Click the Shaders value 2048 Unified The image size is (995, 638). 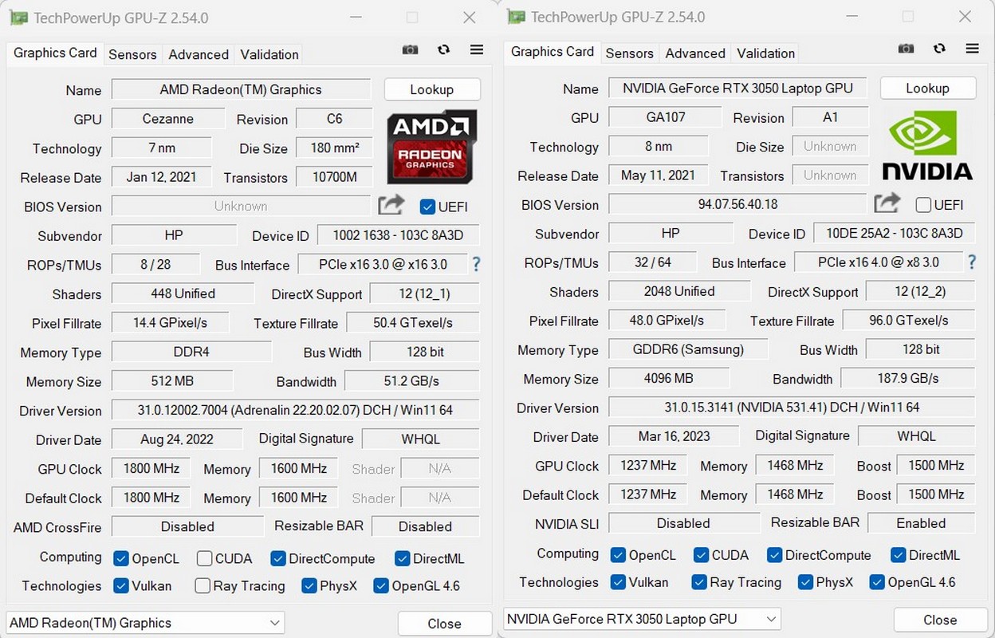(679, 291)
